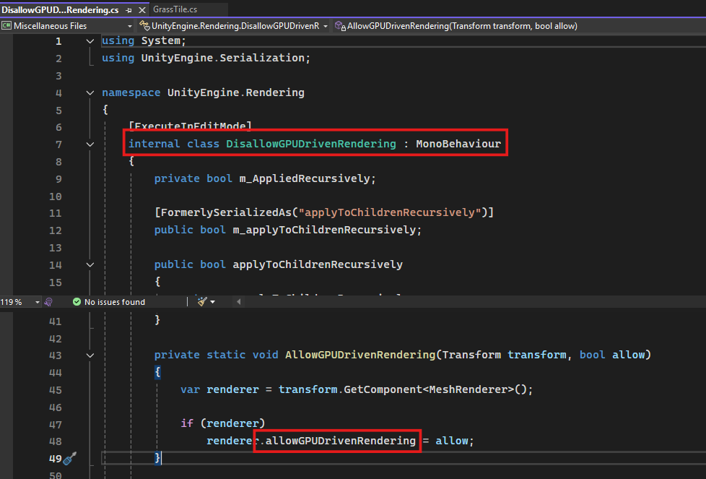Collapse the UnityEngine.Rendering namespace chevron
Image resolution: width=706 pixels, height=479 pixels.
[90, 92]
